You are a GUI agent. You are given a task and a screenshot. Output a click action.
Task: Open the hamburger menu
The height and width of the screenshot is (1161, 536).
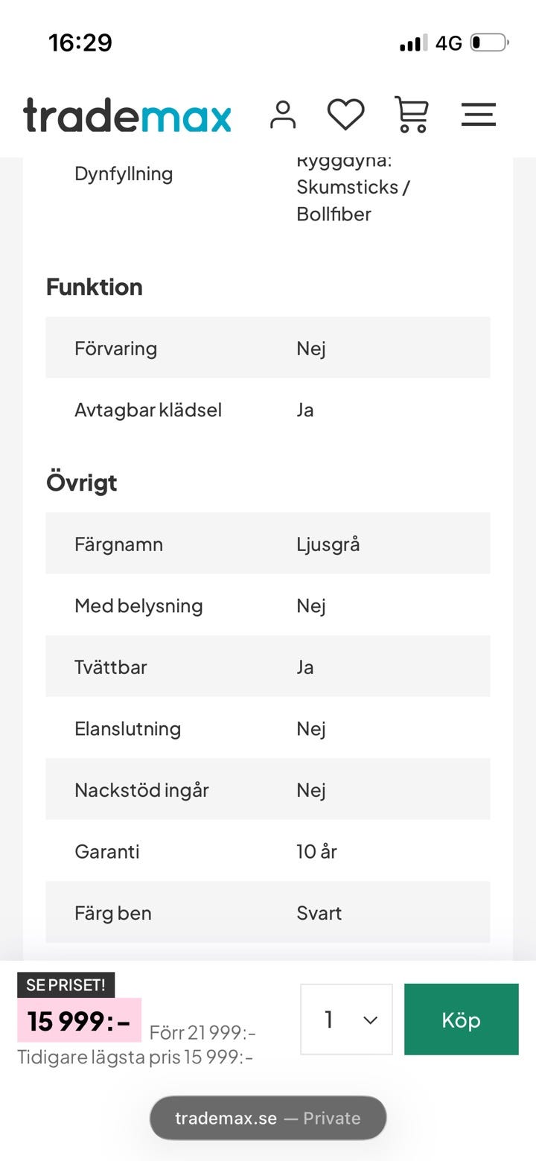[x=479, y=115]
